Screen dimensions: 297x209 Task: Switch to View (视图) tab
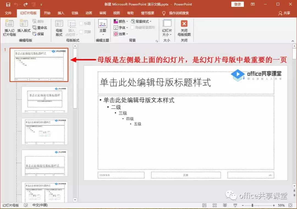pyautogui.click(x=117, y=13)
